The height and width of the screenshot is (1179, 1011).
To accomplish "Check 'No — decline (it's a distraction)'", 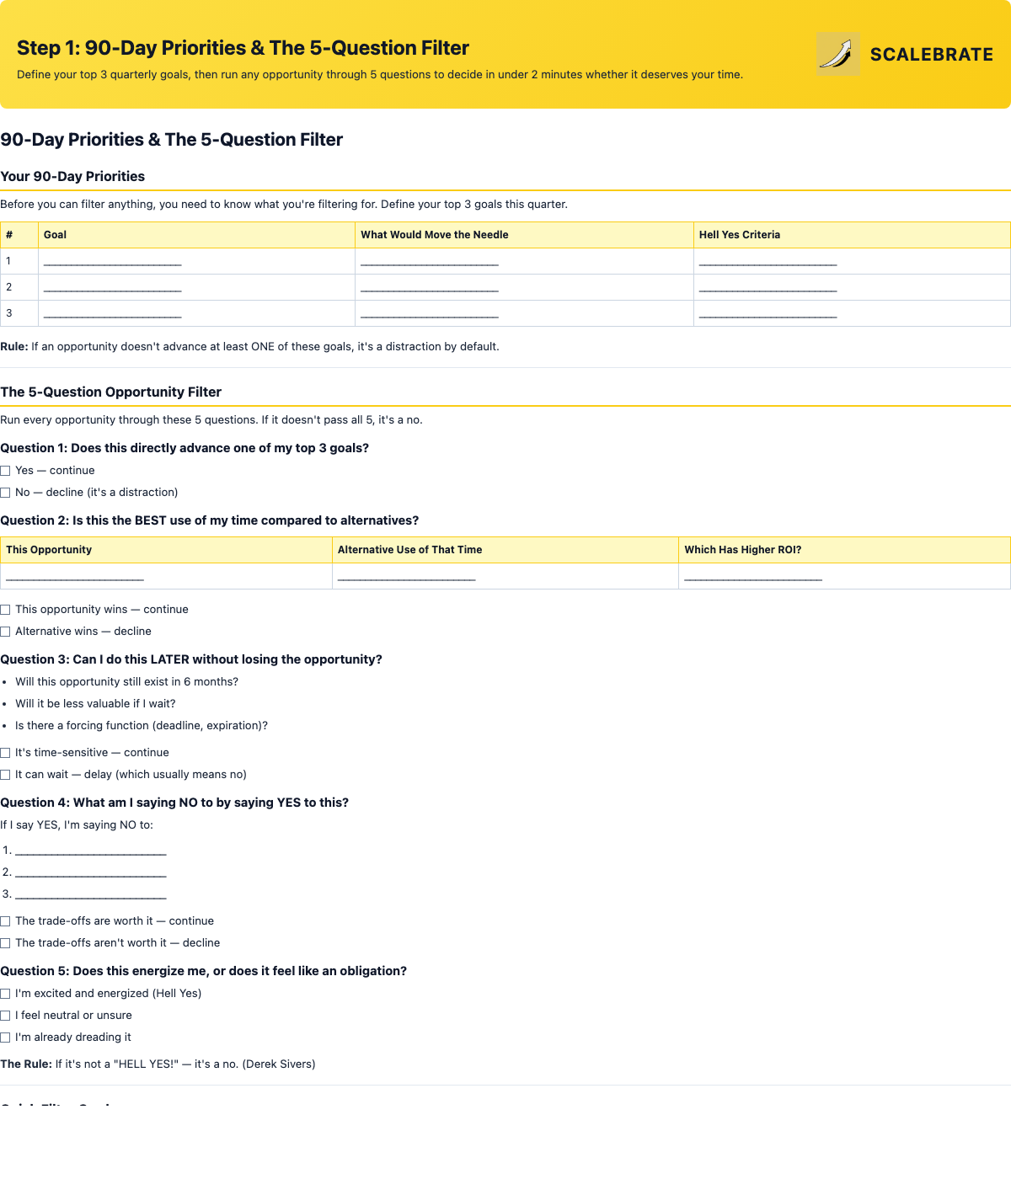I will [x=5, y=493].
